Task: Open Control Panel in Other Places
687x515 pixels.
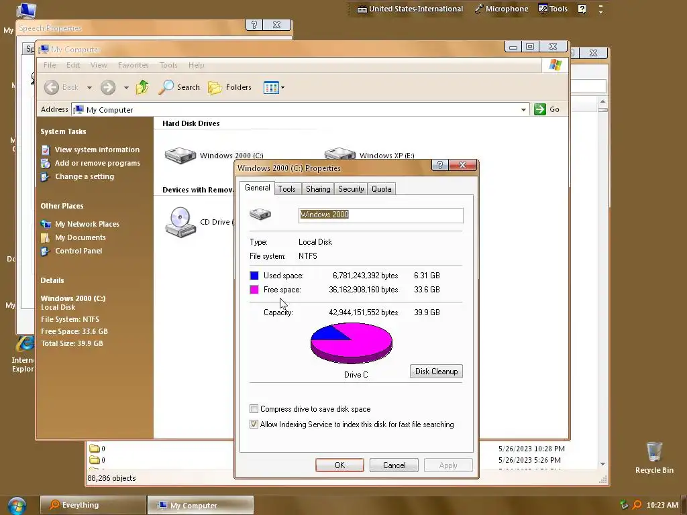Action: 78,251
